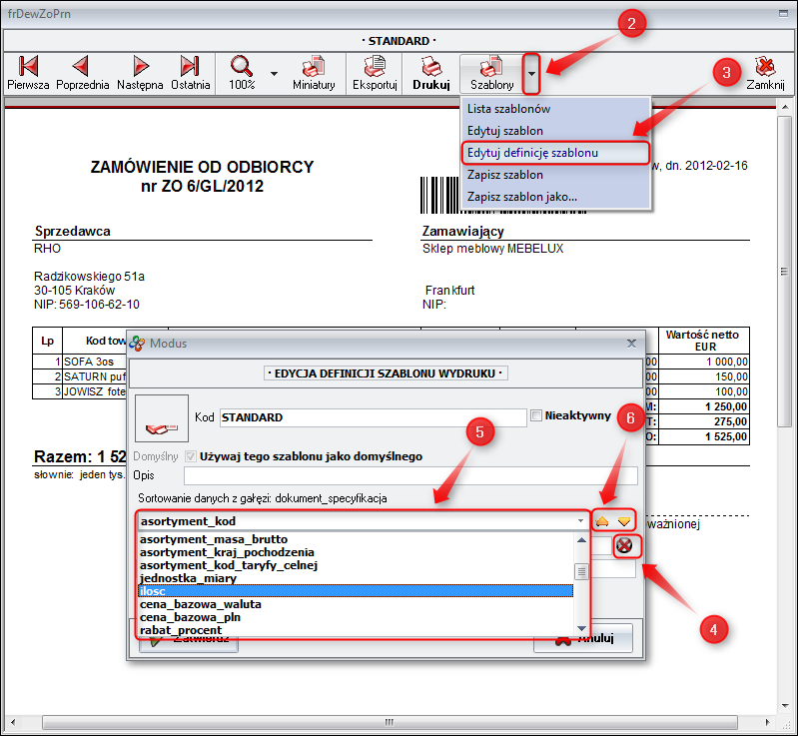
Task: Open the 100% zoom dropdown arrow
Action: (274, 74)
